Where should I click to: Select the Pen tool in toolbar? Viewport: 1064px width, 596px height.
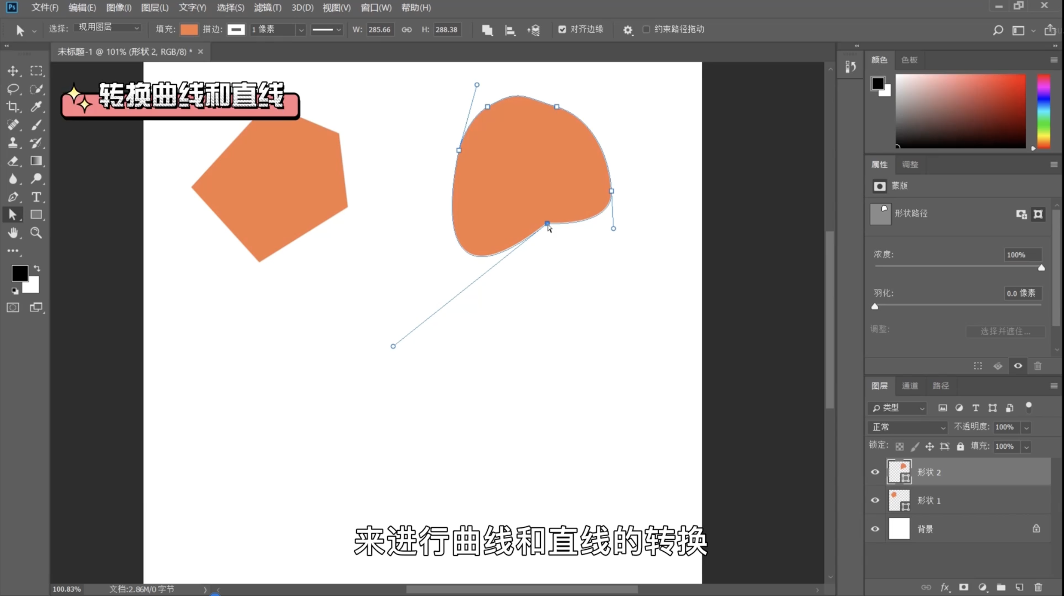click(13, 197)
